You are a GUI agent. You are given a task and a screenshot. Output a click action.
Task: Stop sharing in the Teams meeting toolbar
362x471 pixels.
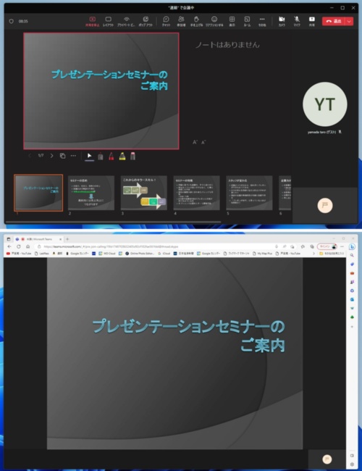(93, 21)
